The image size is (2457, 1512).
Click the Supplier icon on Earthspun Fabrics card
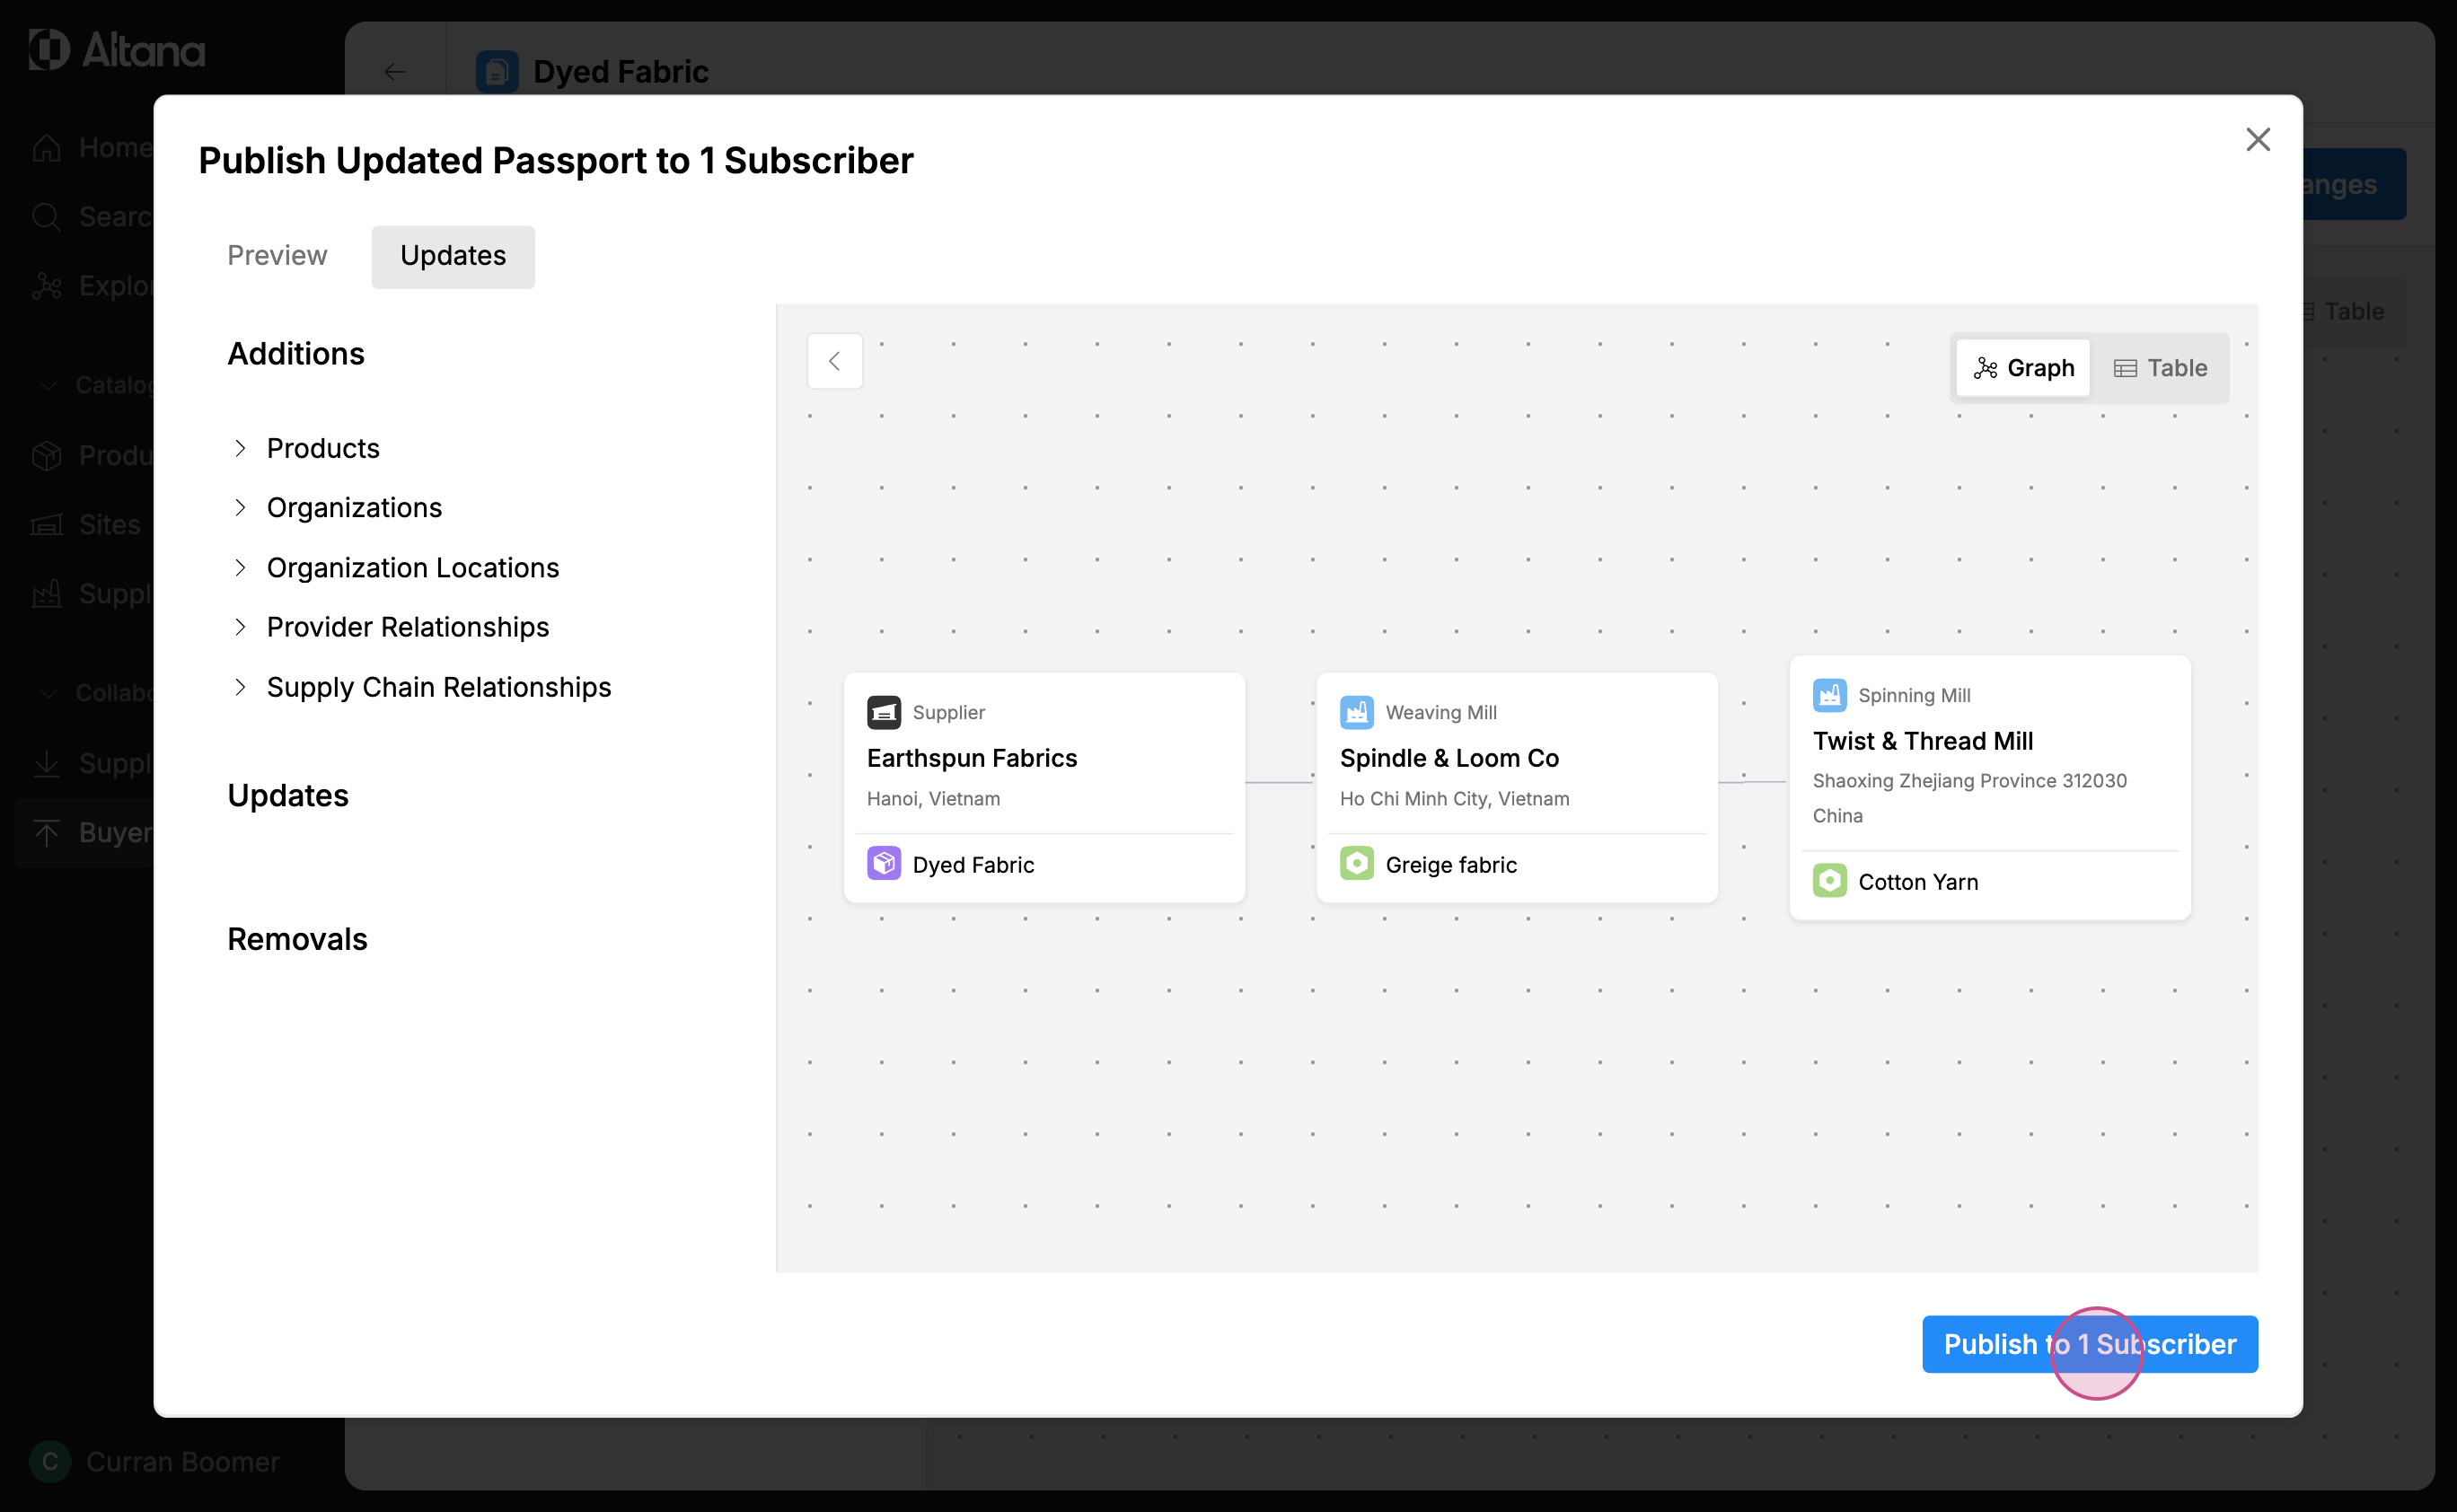click(x=883, y=712)
